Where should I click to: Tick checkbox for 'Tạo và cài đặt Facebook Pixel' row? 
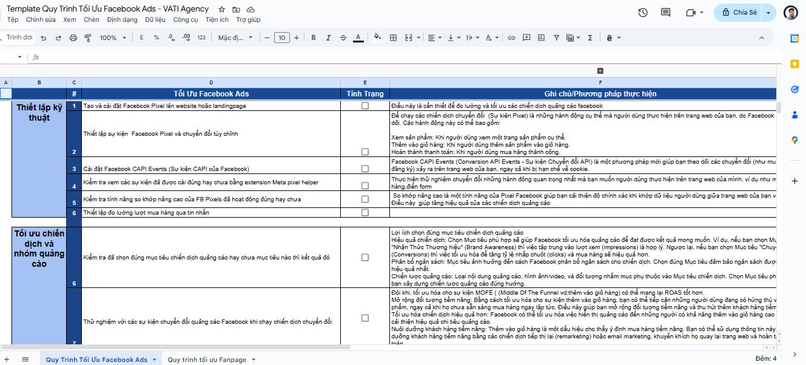[x=365, y=105]
